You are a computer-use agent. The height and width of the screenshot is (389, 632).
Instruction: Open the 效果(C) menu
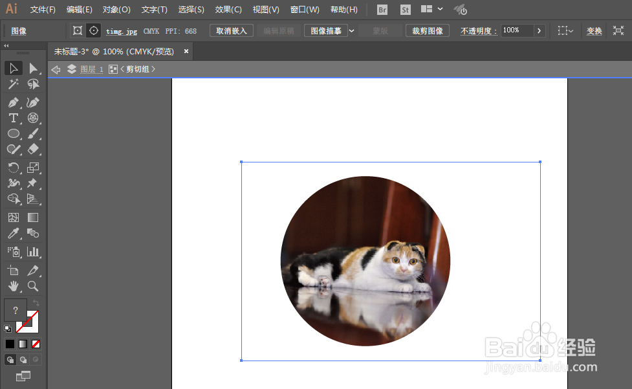[228, 10]
